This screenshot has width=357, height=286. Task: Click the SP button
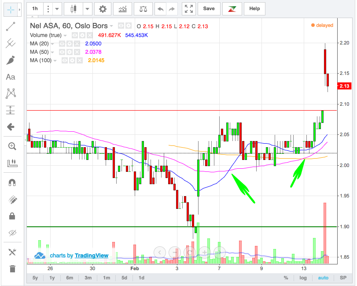click(343, 278)
